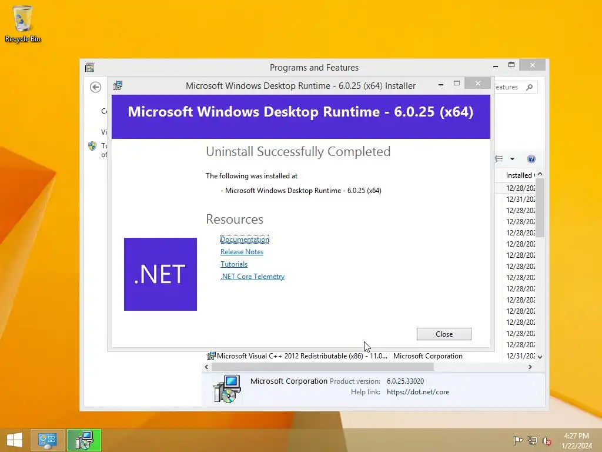This screenshot has height=452, width=602.
Task: Close the Desktop Runtime installer window
Action: [x=477, y=83]
